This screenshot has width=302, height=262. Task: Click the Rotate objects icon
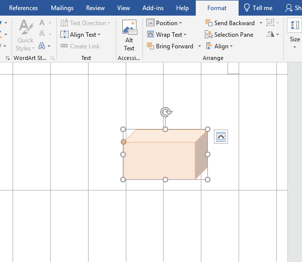[270, 34]
